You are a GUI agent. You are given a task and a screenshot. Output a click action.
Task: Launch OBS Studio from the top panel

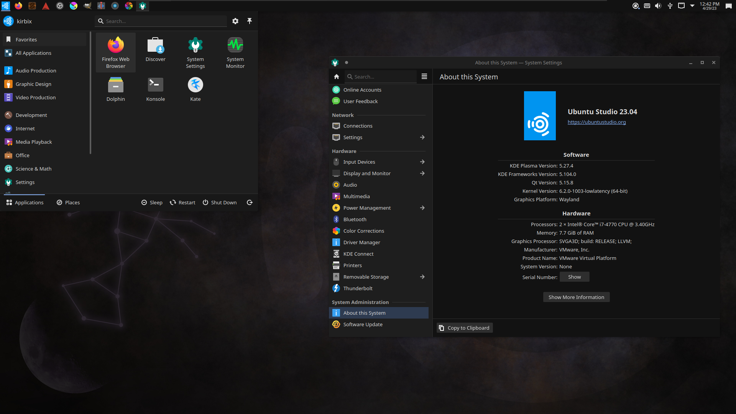[60, 6]
